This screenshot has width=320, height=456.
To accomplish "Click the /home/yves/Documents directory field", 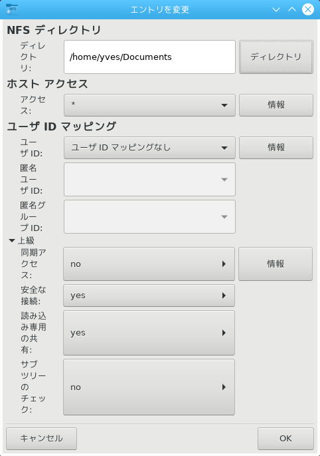I will tap(149, 57).
